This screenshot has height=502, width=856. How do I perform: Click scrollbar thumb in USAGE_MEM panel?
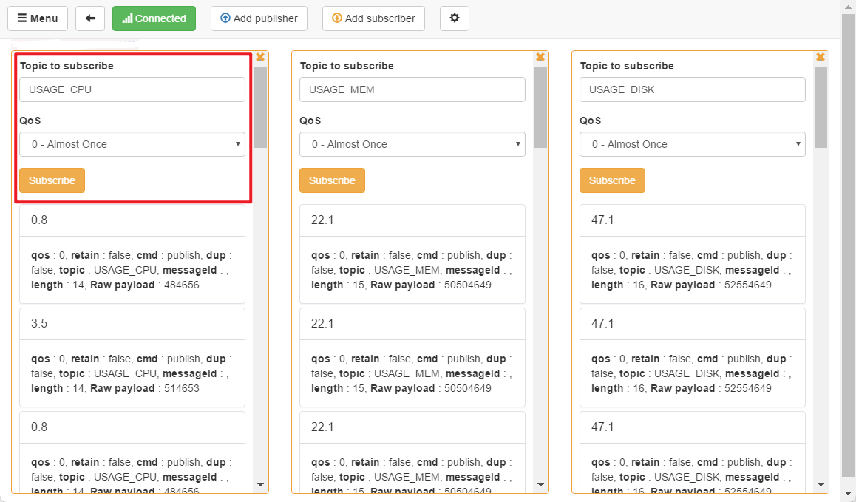(x=540, y=107)
